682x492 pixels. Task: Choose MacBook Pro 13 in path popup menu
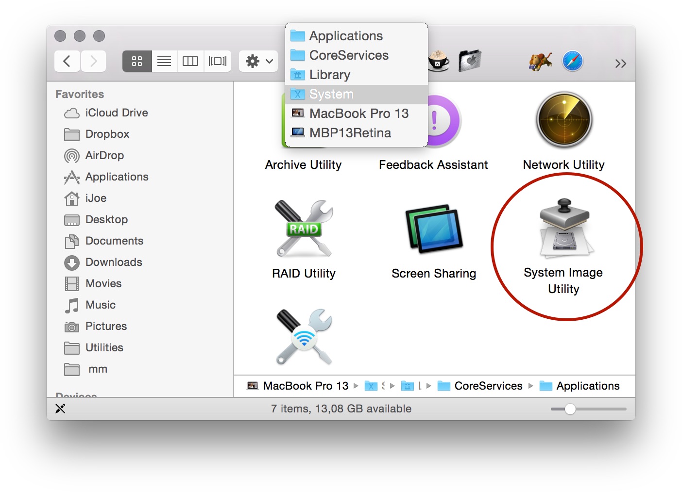tap(357, 114)
